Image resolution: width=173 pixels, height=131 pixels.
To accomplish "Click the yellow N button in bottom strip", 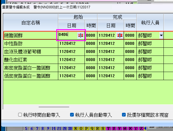I will pyautogui.click(x=76, y=128).
